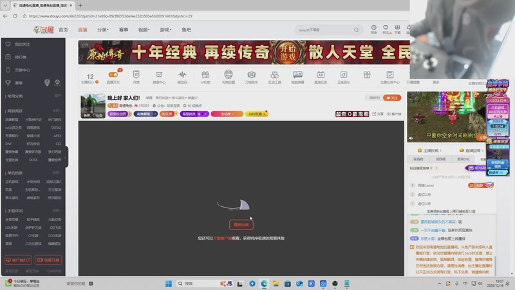Click the ad game video thumbnail

coord(447,117)
